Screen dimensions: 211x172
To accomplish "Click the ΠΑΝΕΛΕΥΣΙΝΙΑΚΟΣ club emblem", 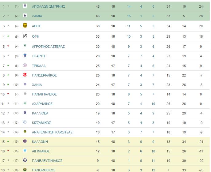I will pyautogui.click(x=25, y=160).
